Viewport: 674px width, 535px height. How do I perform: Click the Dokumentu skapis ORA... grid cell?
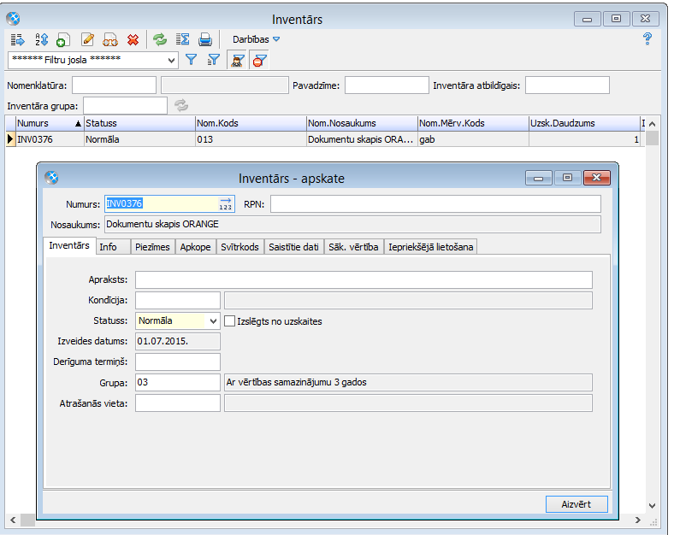tap(362, 139)
